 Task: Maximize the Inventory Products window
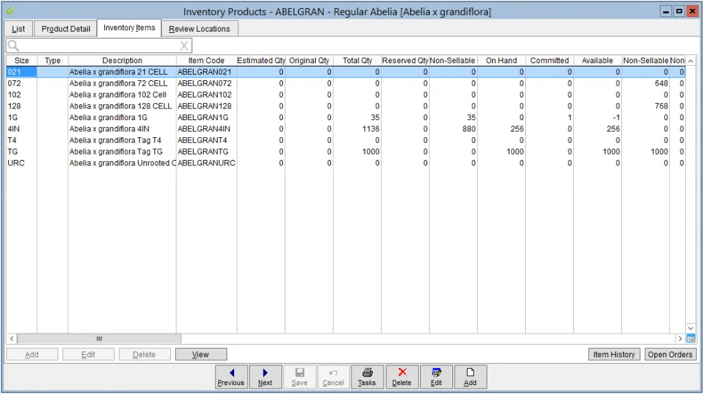coord(679,11)
